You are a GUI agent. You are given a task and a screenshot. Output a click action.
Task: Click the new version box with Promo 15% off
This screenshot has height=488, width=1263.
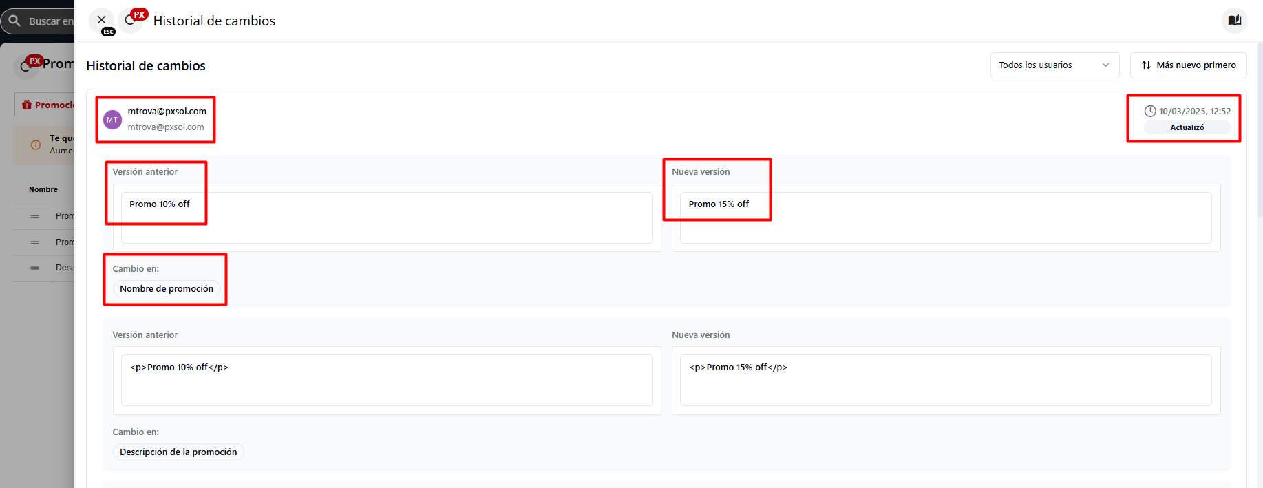(x=945, y=218)
